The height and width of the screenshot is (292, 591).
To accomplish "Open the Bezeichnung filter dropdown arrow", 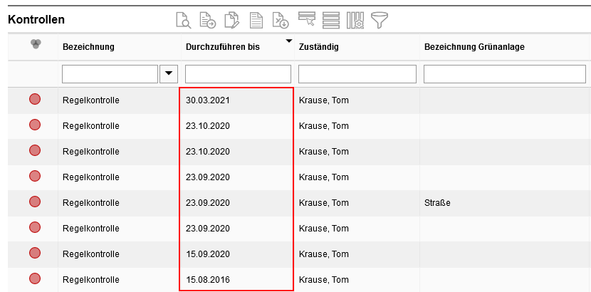I will tap(169, 73).
